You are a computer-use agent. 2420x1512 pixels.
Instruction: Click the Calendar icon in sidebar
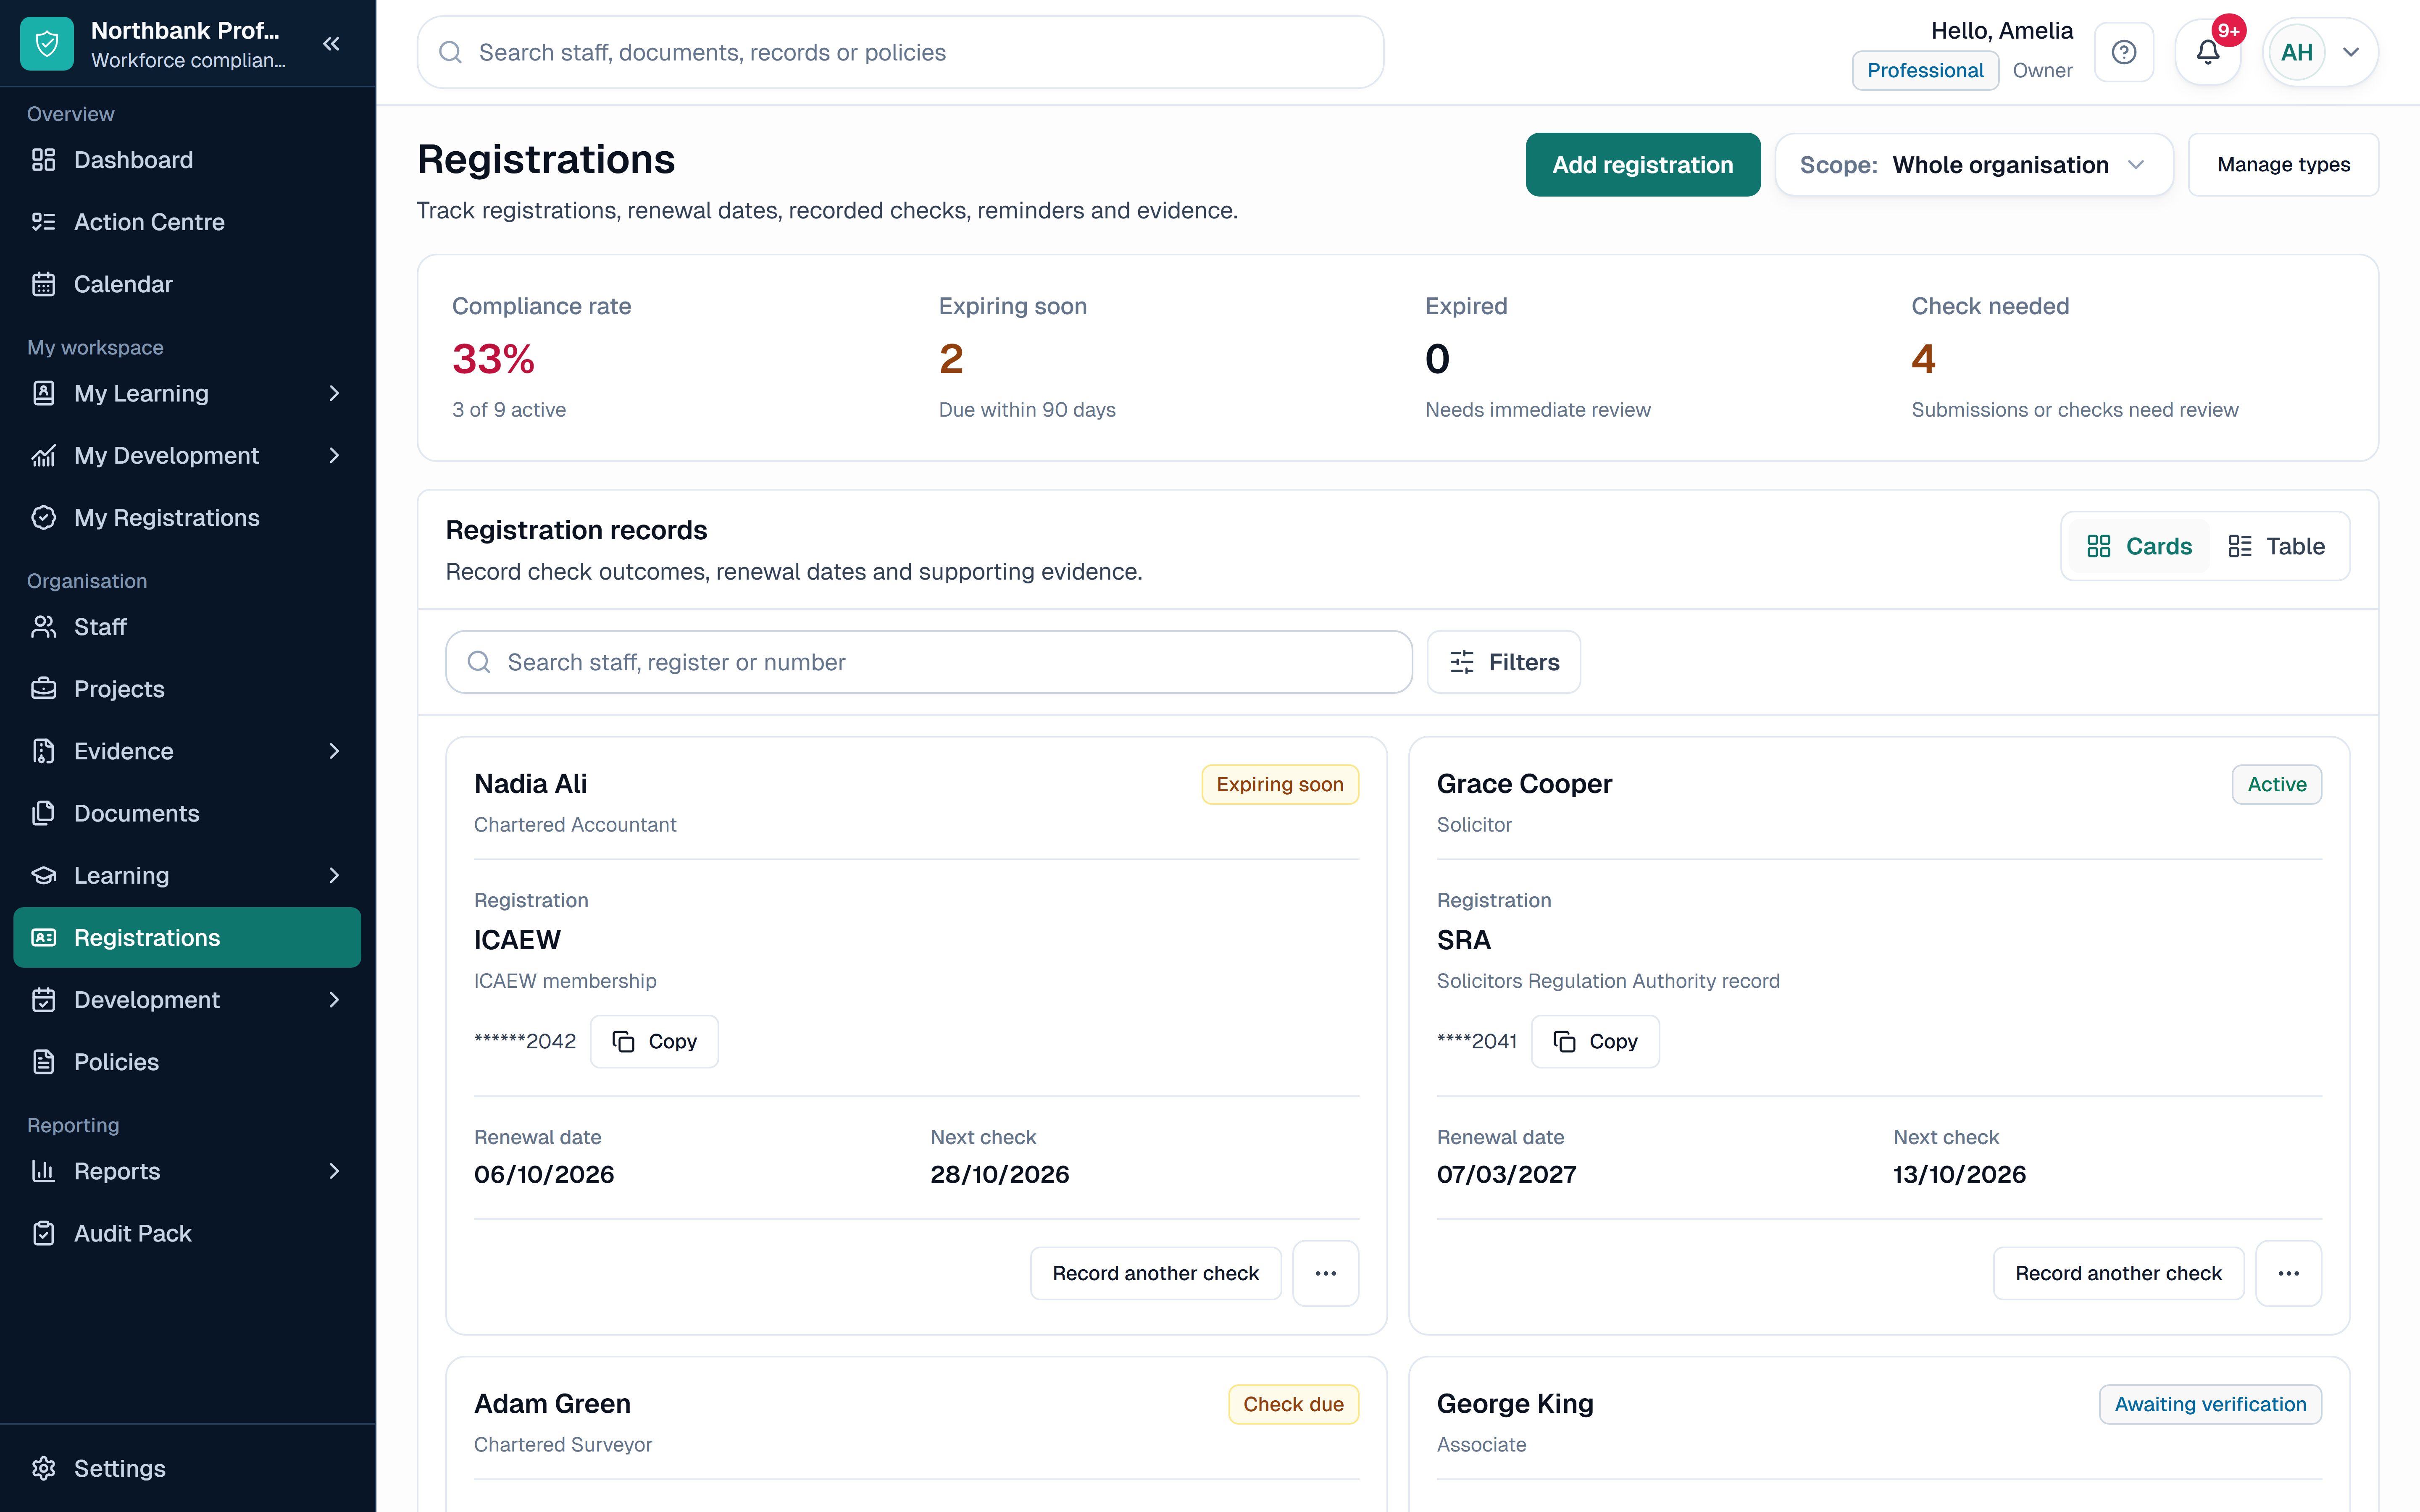pos(44,284)
